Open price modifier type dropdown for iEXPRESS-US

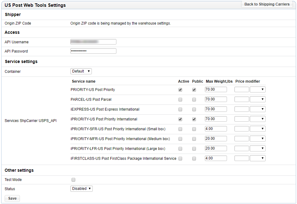click(x=258, y=109)
